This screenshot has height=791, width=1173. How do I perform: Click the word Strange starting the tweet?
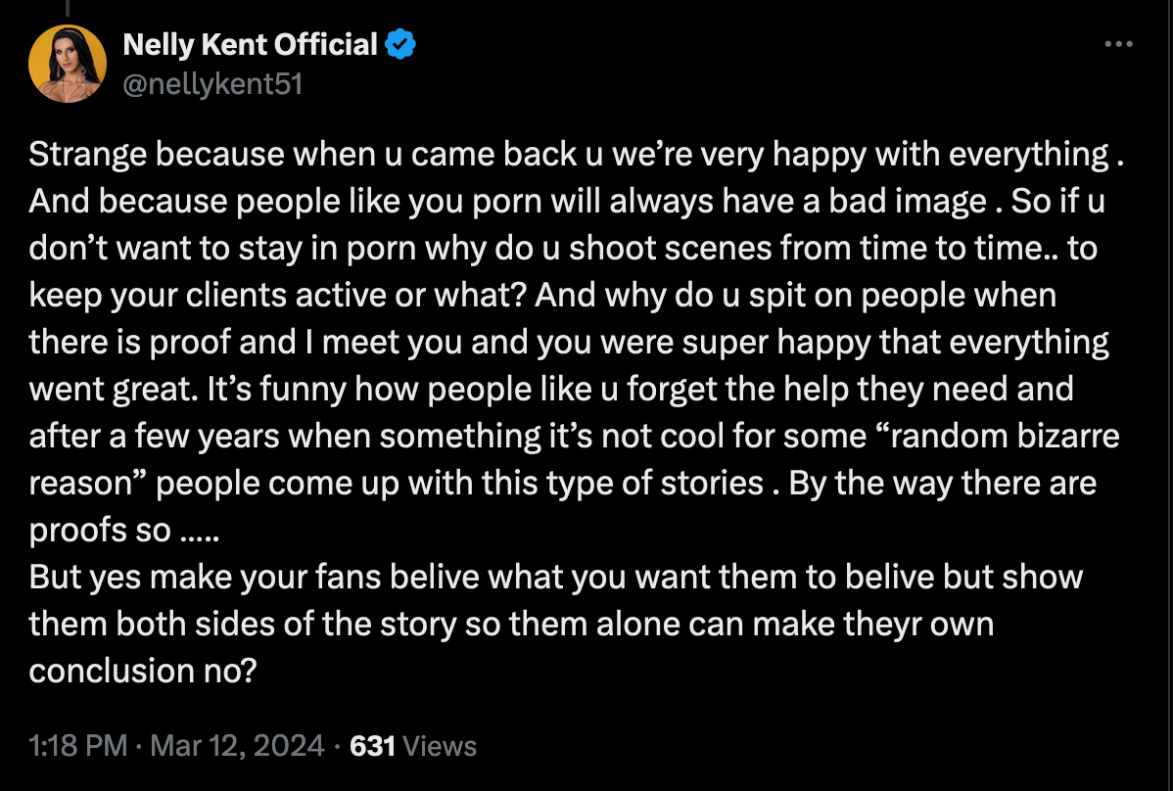[x=88, y=155]
